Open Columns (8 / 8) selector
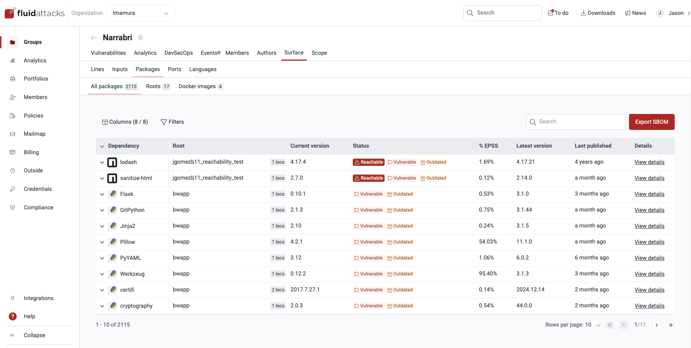 [125, 122]
